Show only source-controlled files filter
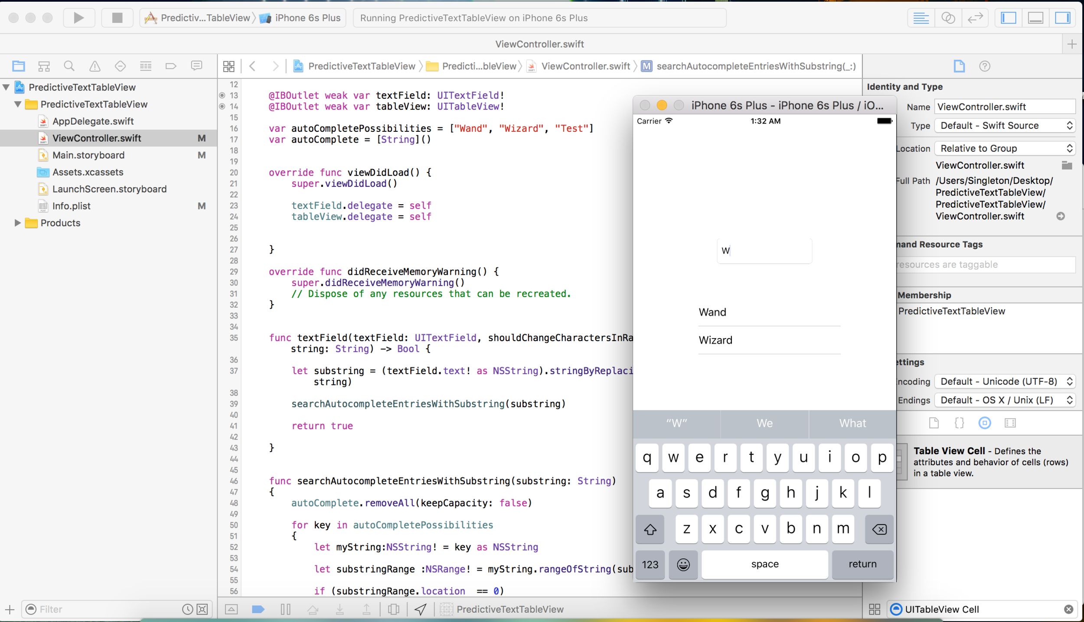Image resolution: width=1084 pixels, height=622 pixels. (202, 609)
